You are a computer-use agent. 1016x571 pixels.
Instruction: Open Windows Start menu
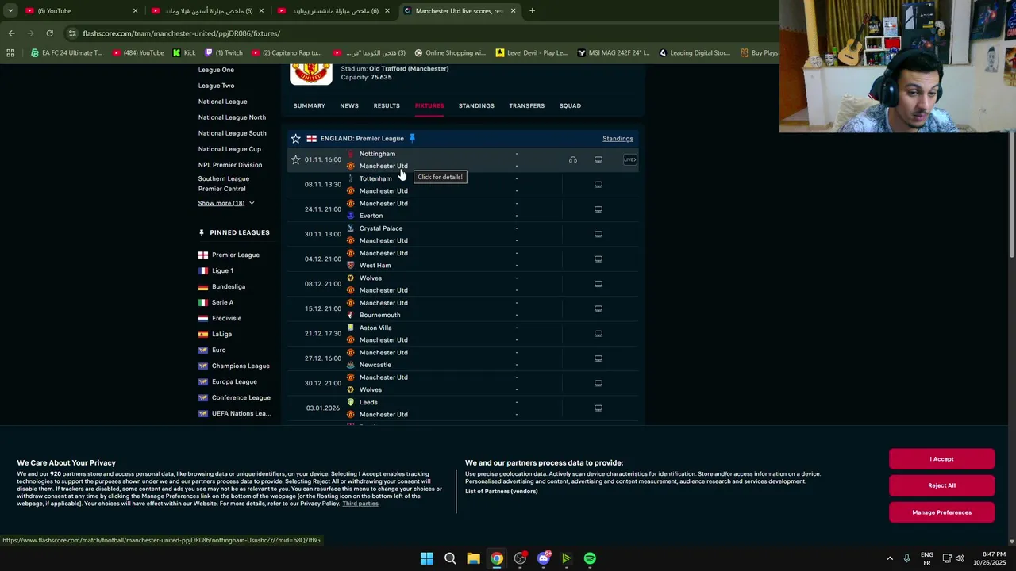coord(426,558)
